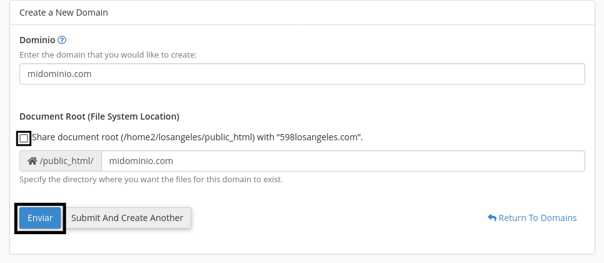Click the home icon before /public_html/
Image resolution: width=604 pixels, height=263 pixels.
pyautogui.click(x=33, y=161)
